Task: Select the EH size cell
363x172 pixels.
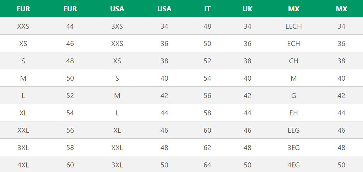Action: coord(293,113)
